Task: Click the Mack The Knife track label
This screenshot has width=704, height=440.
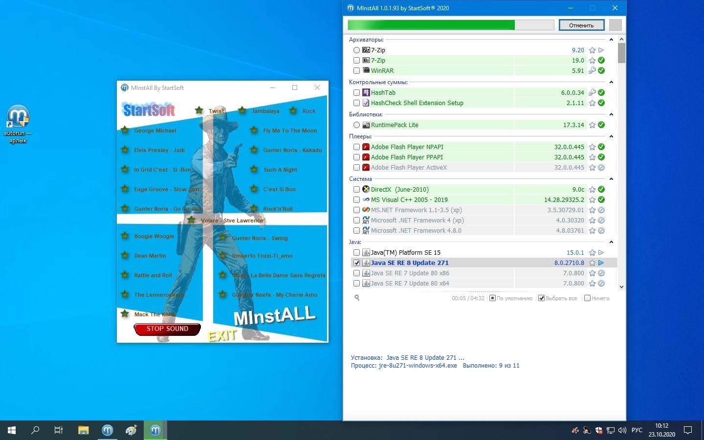Action: pos(154,314)
